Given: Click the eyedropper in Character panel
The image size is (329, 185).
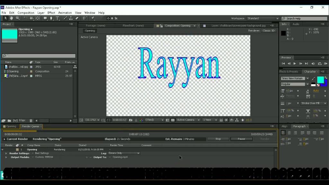Looking at the screenshot, I should [313, 79].
